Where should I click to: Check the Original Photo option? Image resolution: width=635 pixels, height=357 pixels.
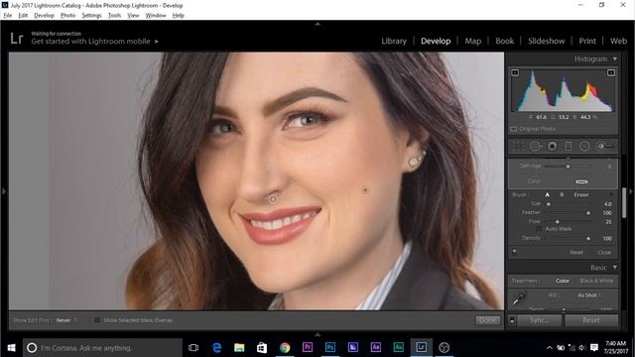point(514,129)
